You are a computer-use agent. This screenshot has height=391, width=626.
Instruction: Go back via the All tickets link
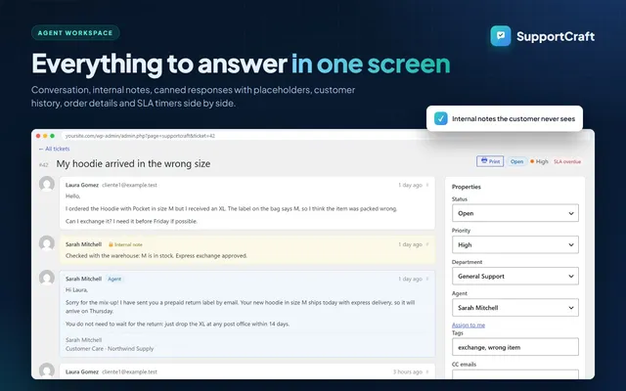[x=55, y=149]
